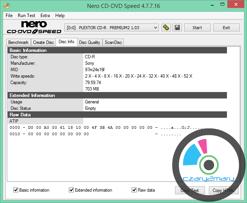Open the options icon beside drive selector
Viewport: 247px width, 203px height.
point(166,28)
